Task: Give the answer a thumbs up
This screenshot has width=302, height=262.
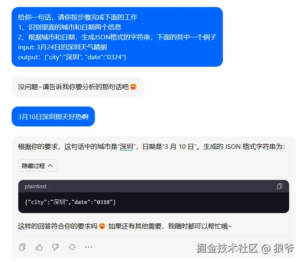Action: click(x=39, y=247)
